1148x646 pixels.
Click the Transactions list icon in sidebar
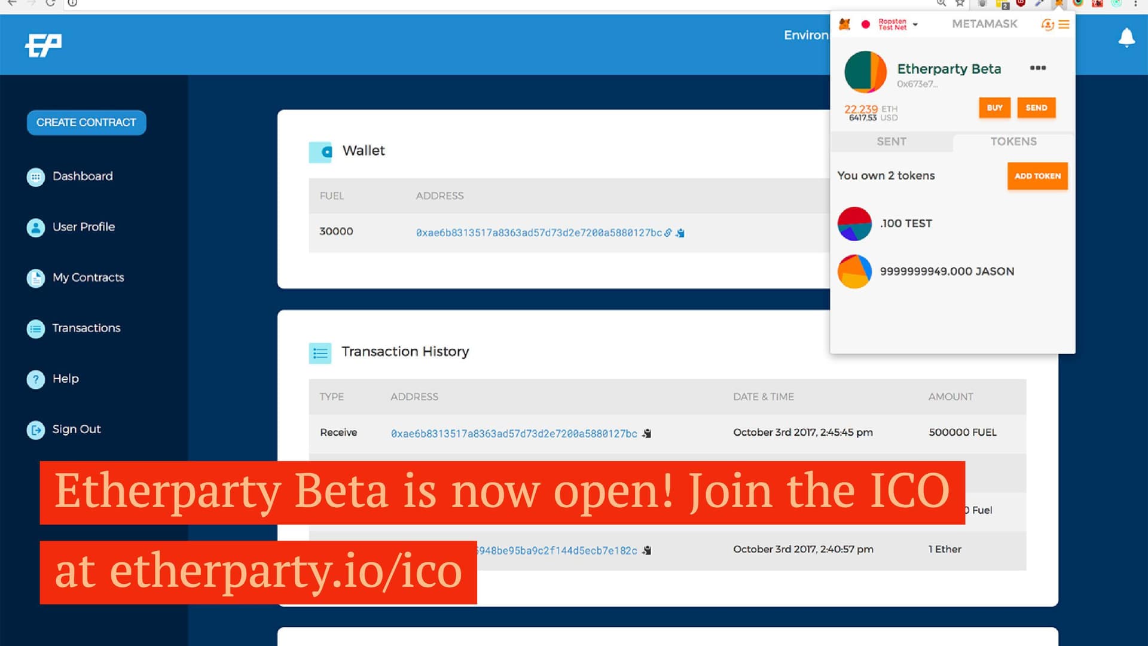point(36,328)
